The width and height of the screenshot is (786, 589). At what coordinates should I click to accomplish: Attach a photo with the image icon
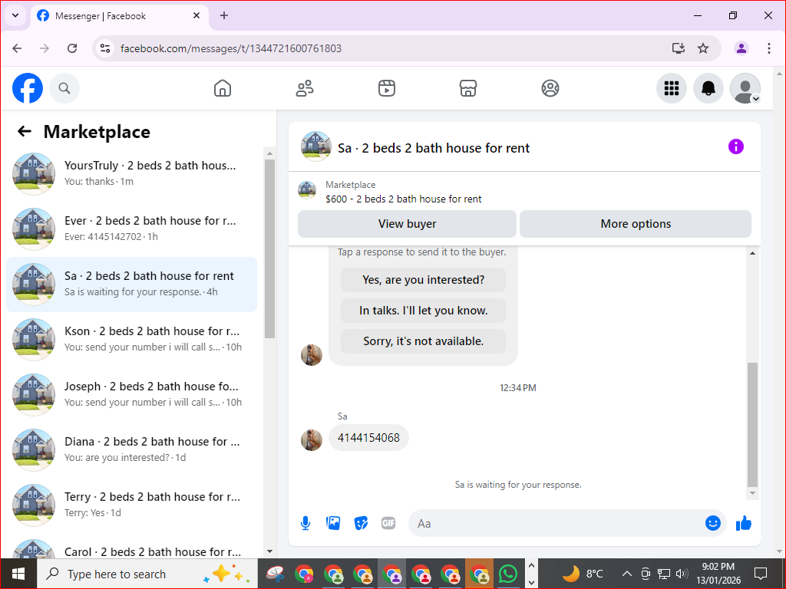click(x=333, y=523)
